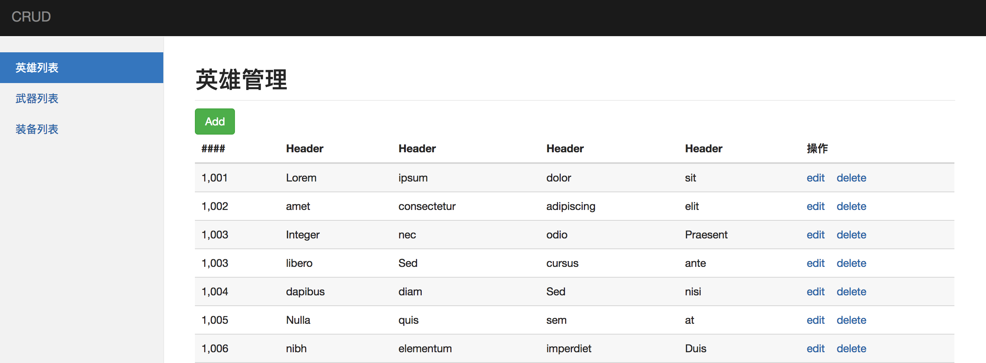Select the cell 1,001
986x363 pixels.
click(215, 178)
